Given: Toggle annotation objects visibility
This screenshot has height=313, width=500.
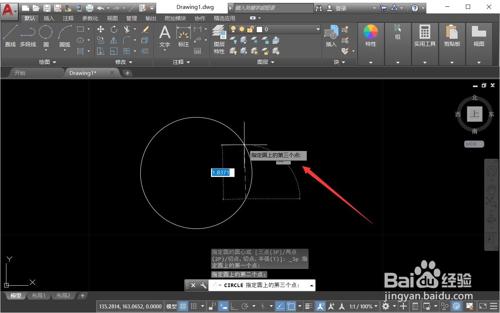Looking at the screenshot, I should coord(321,306).
